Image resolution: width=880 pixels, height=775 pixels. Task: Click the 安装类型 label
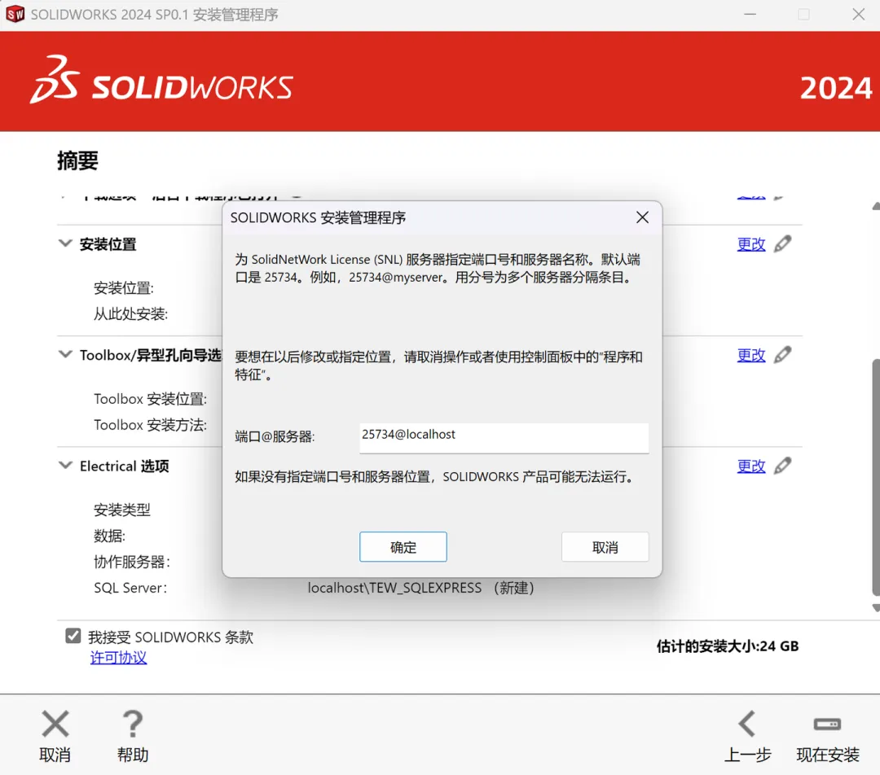click(x=121, y=510)
